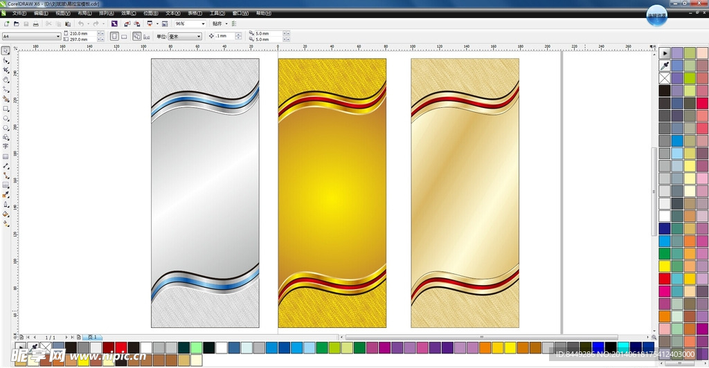Select the 页 1 page tab

click(93, 337)
